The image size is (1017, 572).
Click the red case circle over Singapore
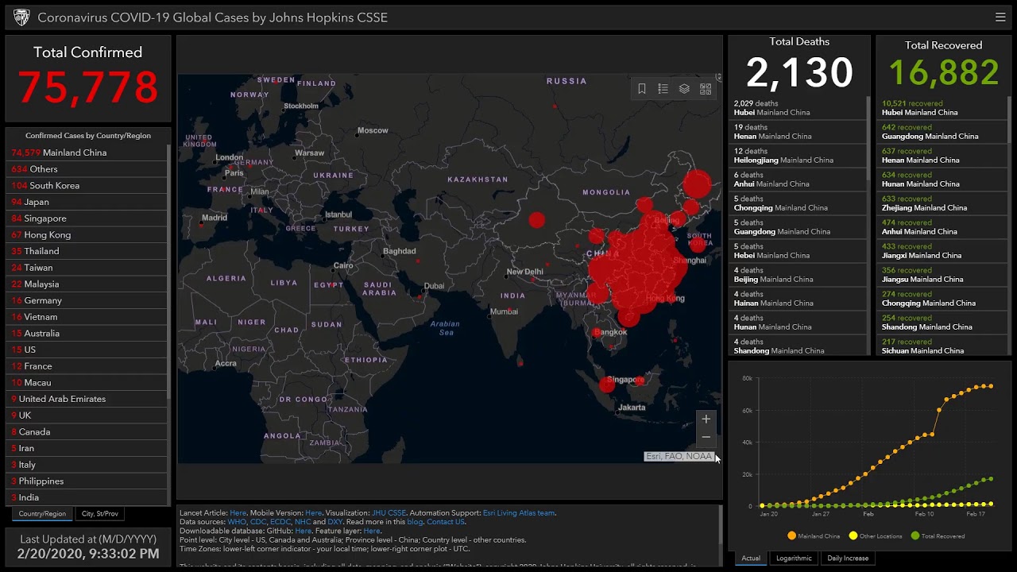click(x=607, y=384)
